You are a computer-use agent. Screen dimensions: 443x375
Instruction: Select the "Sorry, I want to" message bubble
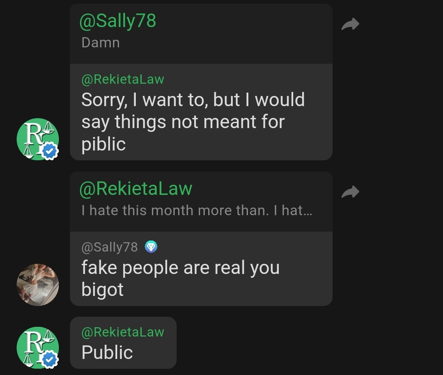click(x=201, y=112)
